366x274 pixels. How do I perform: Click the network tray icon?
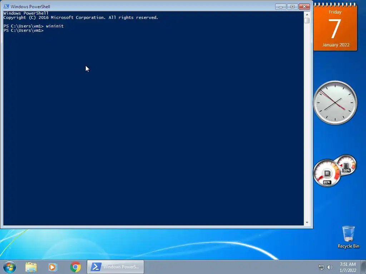pos(321,267)
